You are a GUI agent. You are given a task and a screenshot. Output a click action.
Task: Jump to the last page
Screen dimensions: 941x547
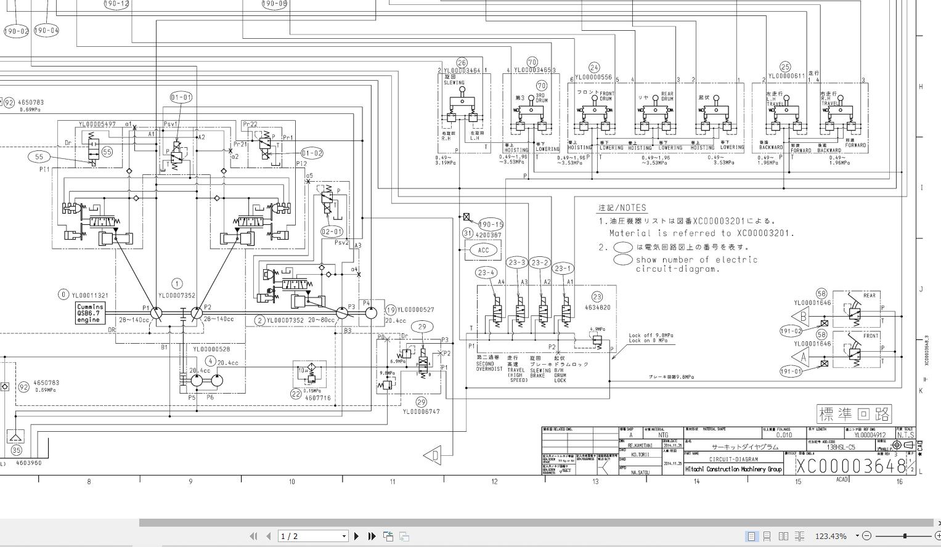pyautogui.click(x=371, y=536)
